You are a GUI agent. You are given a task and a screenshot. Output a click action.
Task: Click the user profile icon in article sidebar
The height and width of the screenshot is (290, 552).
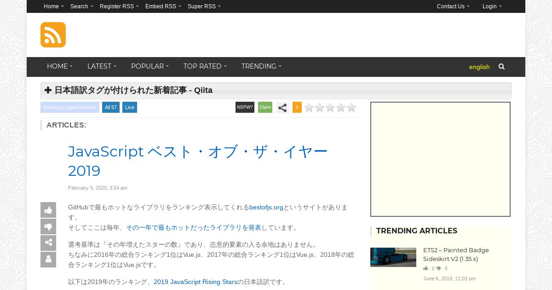click(x=48, y=260)
